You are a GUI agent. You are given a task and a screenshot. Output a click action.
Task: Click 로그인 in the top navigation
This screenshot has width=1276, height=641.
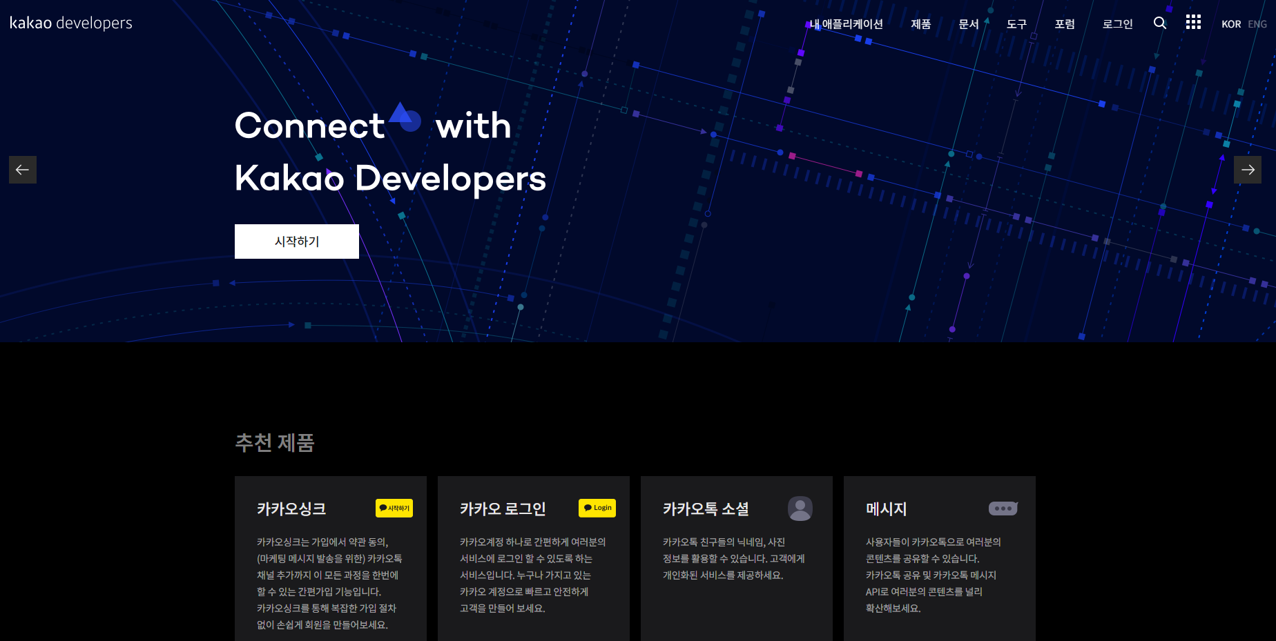1117,24
